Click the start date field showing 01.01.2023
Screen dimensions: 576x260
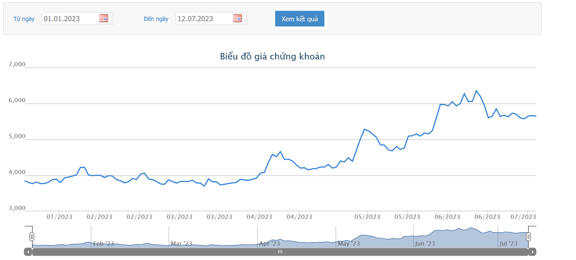(x=70, y=19)
